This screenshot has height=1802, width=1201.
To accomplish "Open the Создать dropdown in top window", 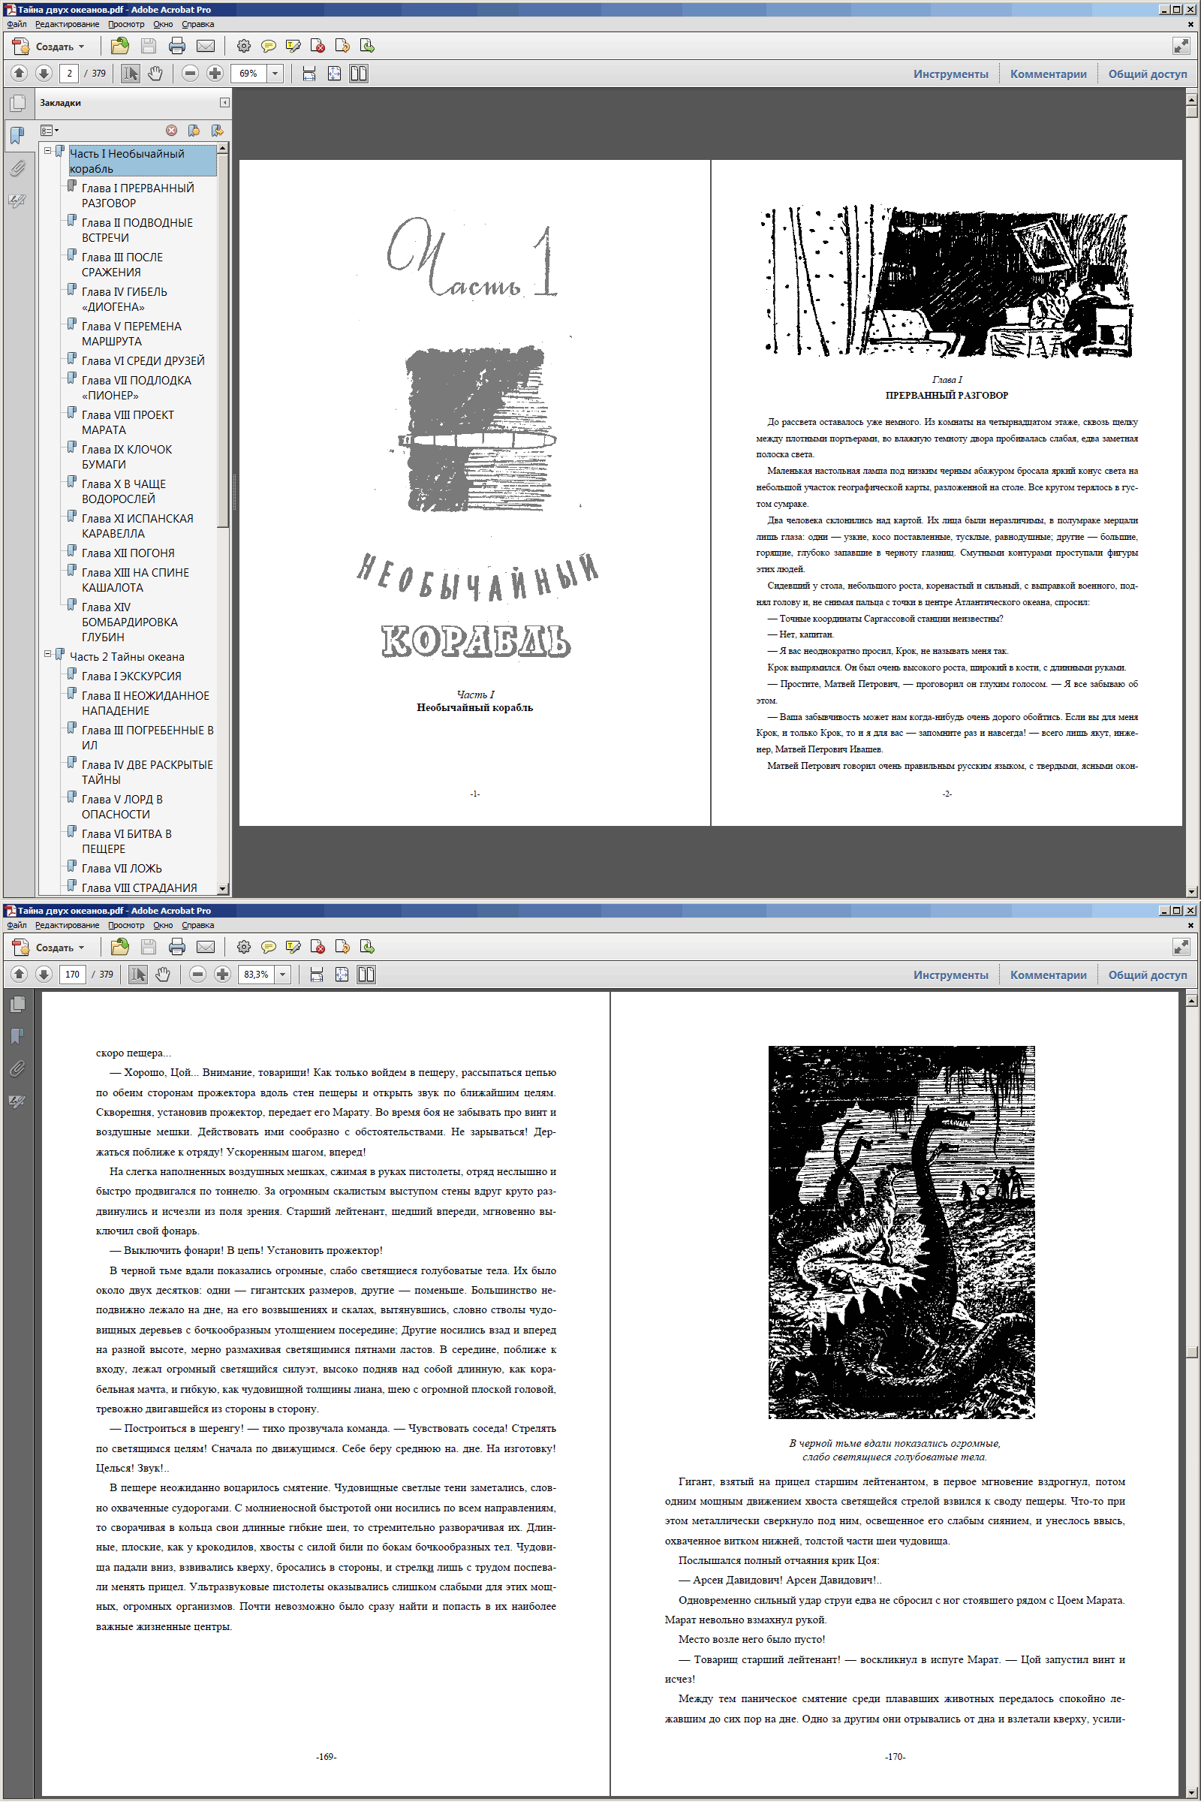I will coord(49,46).
